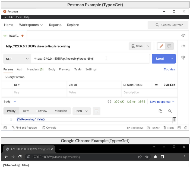This screenshot has height=169, width=190.
Task: Open the GET method dropdown
Action: [17, 59]
